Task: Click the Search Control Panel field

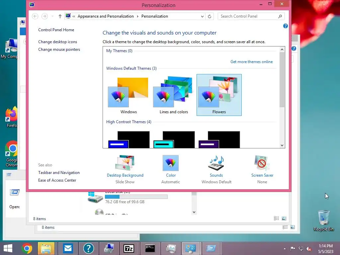Action: (x=248, y=16)
